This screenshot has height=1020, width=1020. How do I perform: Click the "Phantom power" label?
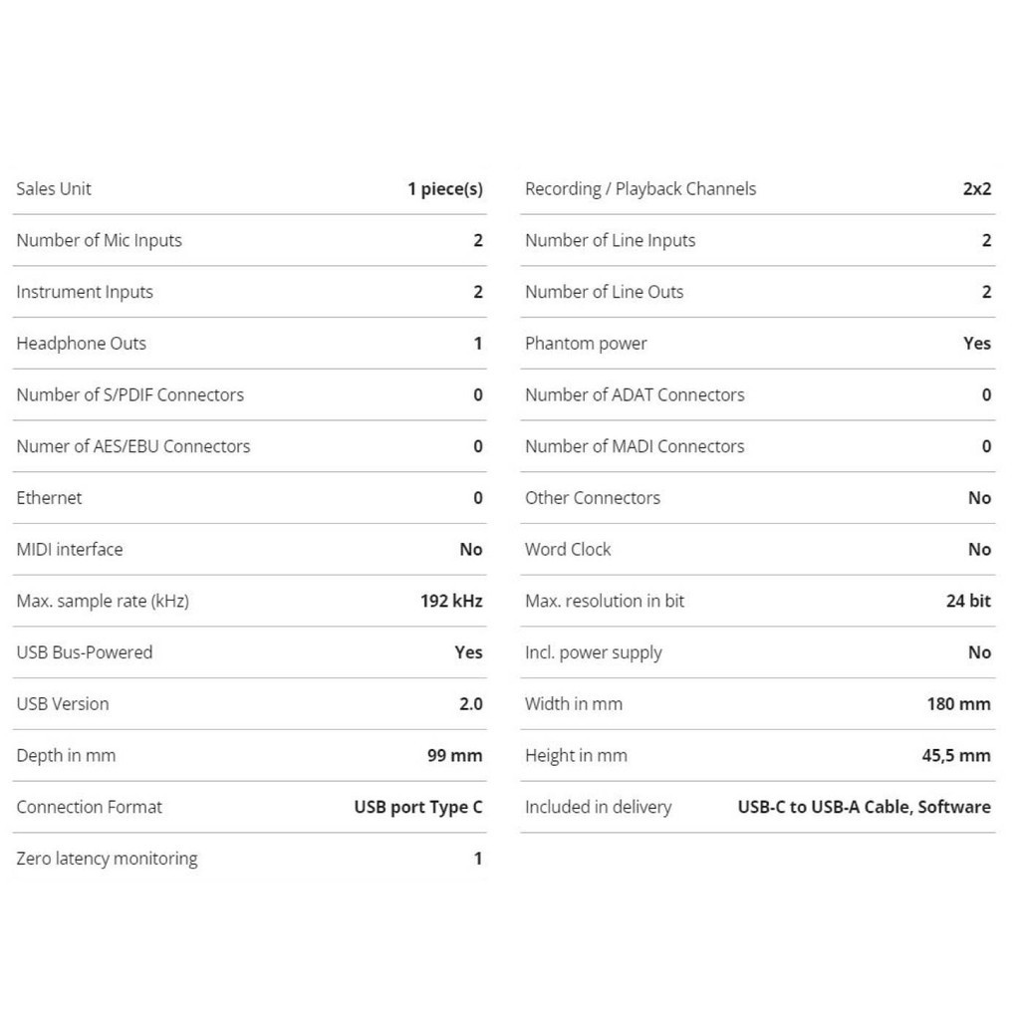(x=586, y=344)
